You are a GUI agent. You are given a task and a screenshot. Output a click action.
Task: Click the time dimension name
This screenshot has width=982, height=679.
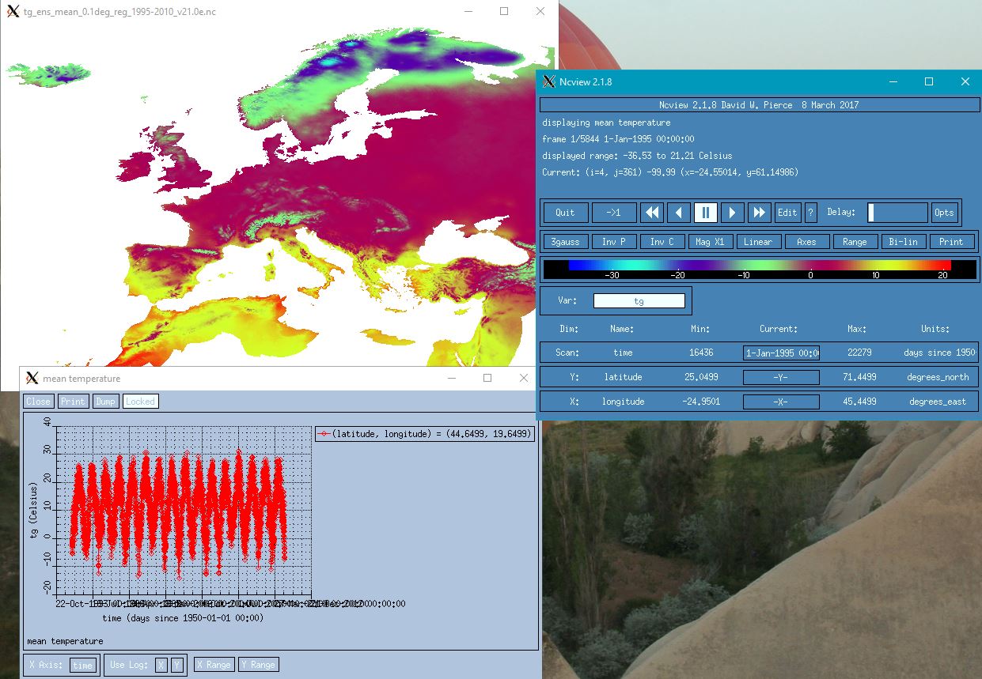pyautogui.click(x=623, y=353)
